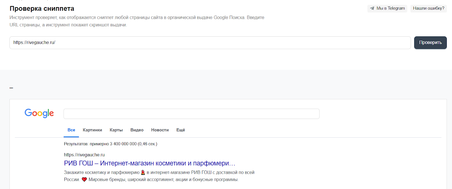Switch to the Картинки tab
Screen dimensions: 452x189
[92, 130]
